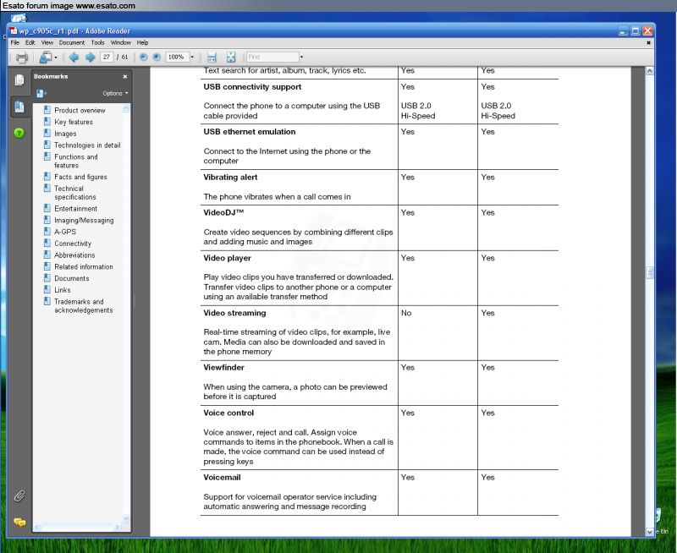Open the Images bookmark
The width and height of the screenshot is (677, 553).
65,134
